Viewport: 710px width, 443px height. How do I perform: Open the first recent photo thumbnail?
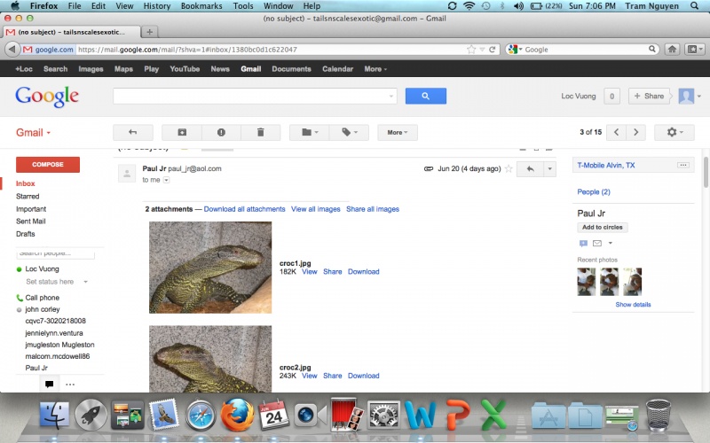tap(587, 282)
